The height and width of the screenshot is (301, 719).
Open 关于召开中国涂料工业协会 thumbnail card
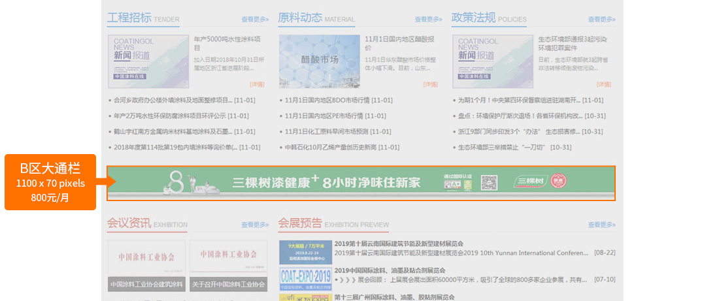point(228,266)
